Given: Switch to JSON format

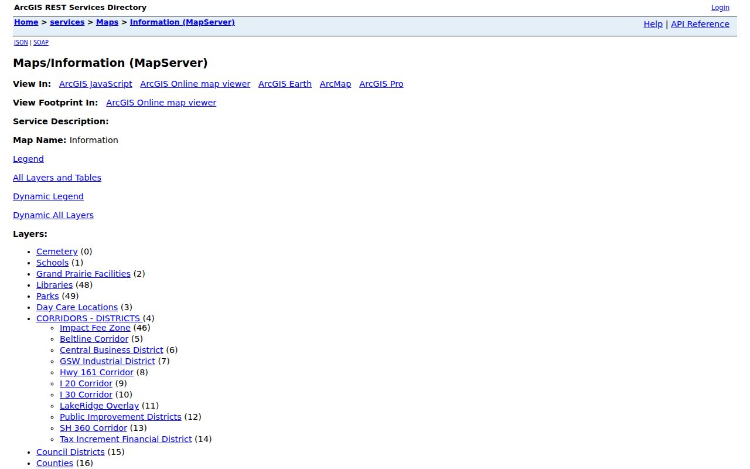Looking at the screenshot, I should pos(21,42).
